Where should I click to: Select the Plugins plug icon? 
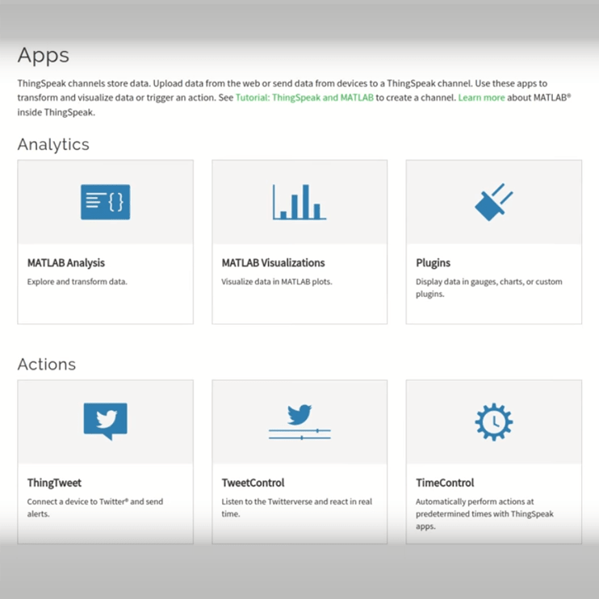click(x=493, y=202)
